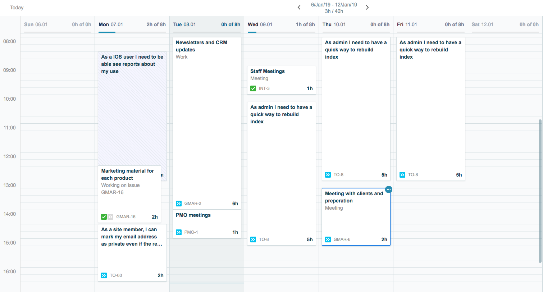Click Friday's TO-8 issue type icon

pos(402,175)
